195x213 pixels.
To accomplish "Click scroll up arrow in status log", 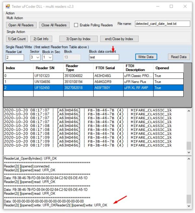I will (x=189, y=159).
